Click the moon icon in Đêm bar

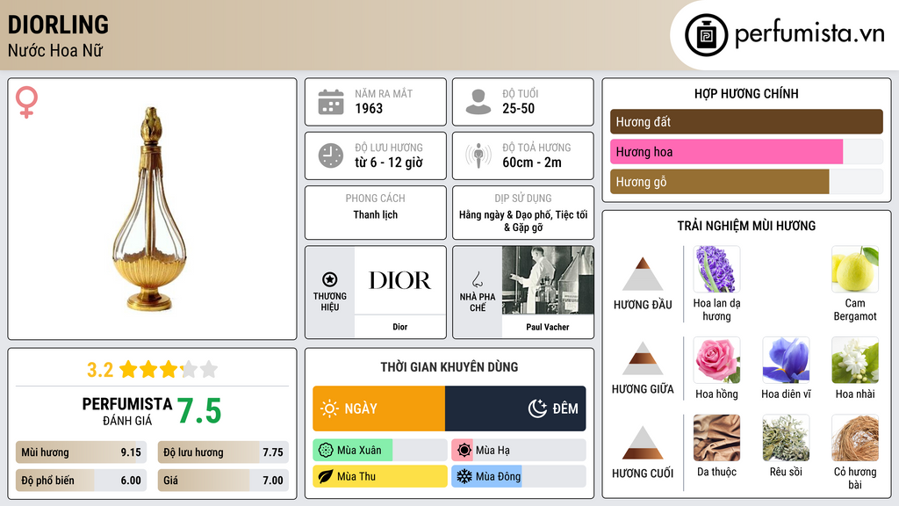coord(537,408)
